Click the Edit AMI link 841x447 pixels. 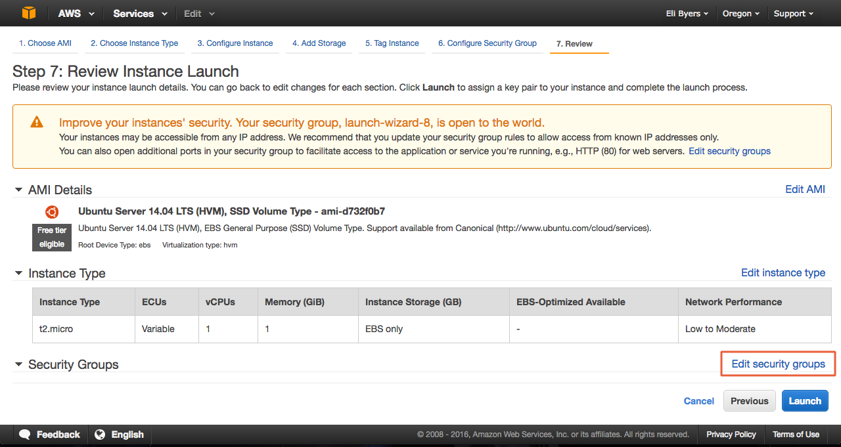[805, 189]
